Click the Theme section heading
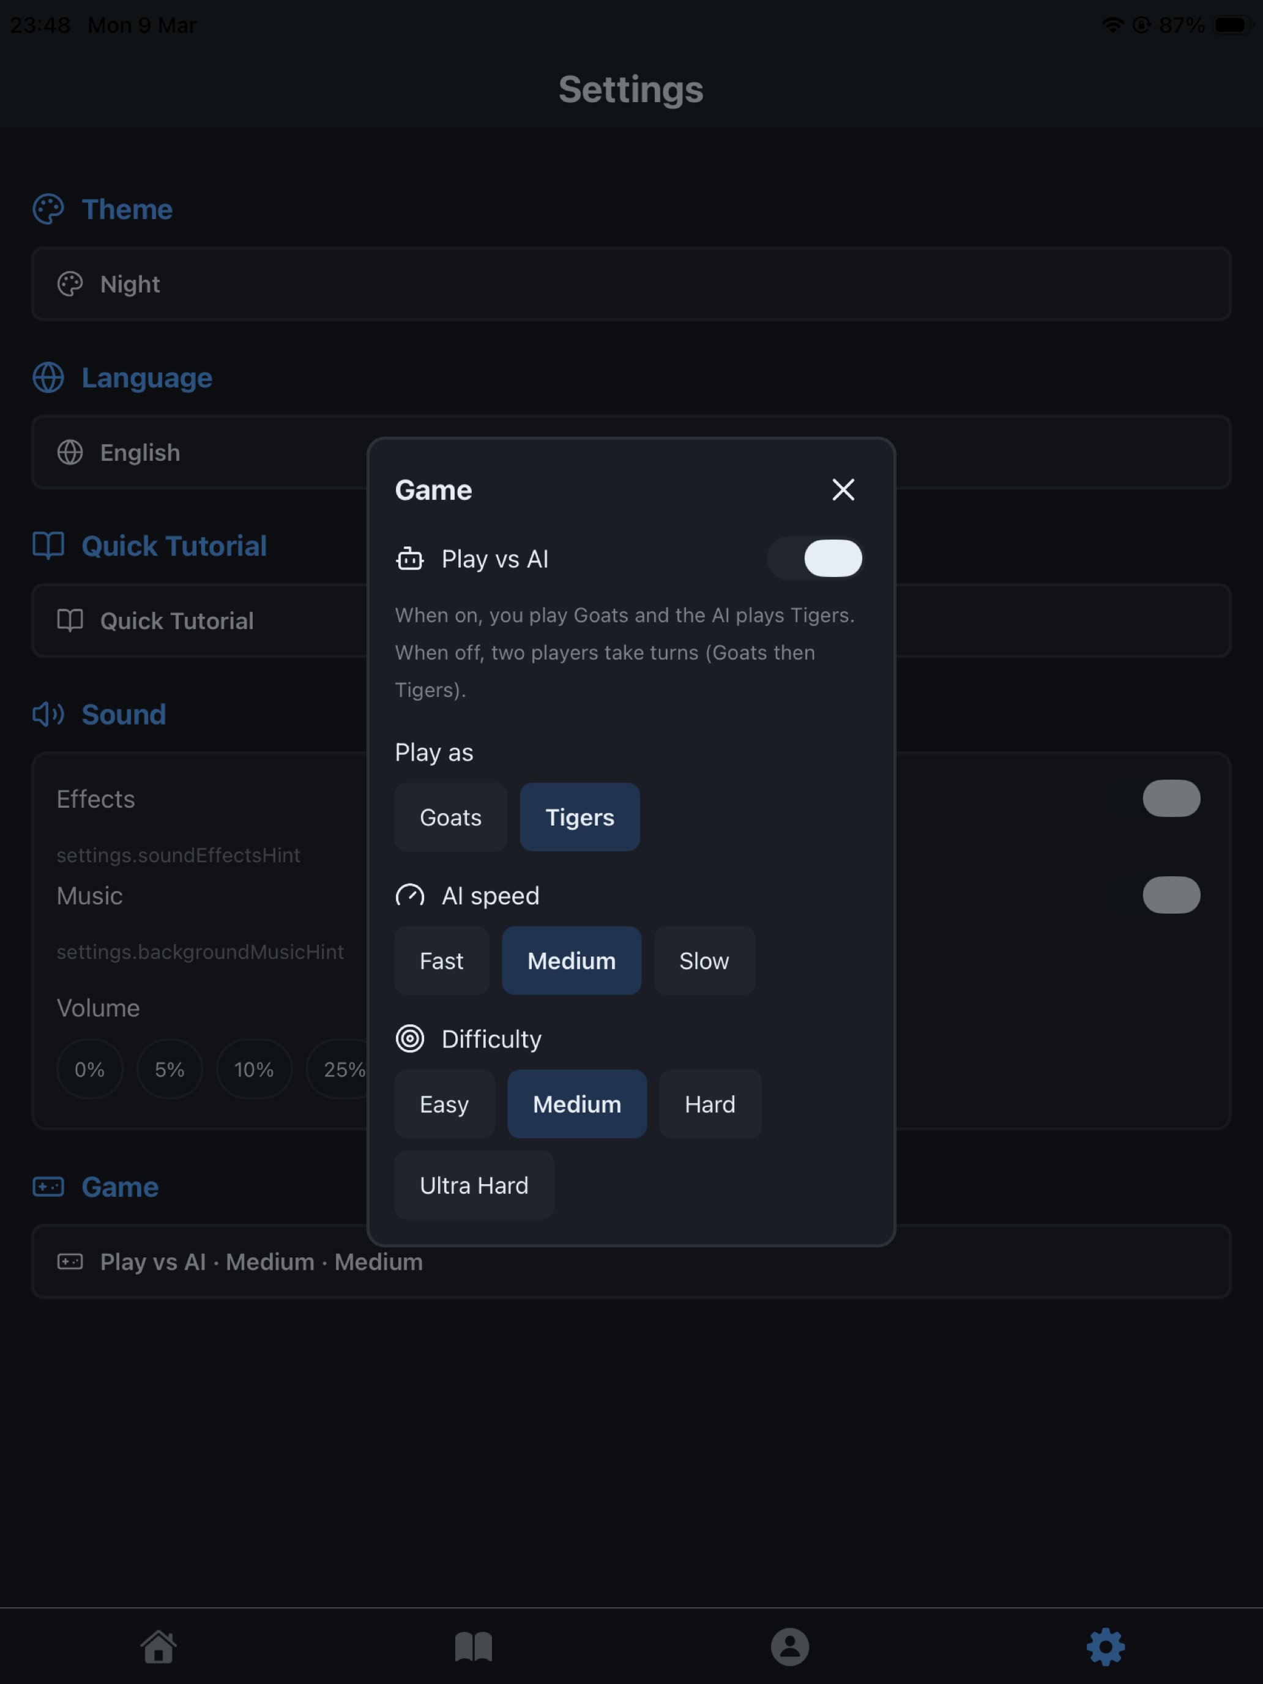 click(x=127, y=209)
